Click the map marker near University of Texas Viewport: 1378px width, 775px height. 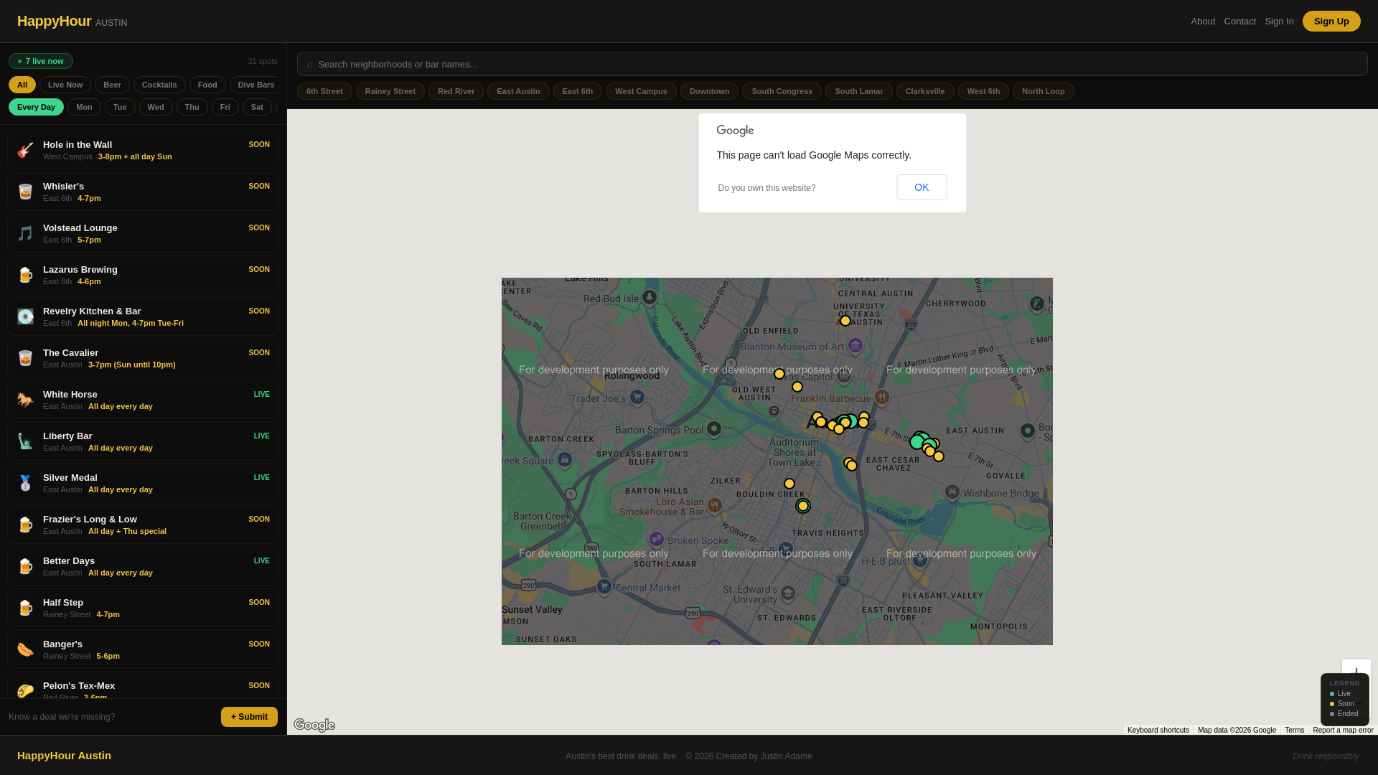coord(845,321)
